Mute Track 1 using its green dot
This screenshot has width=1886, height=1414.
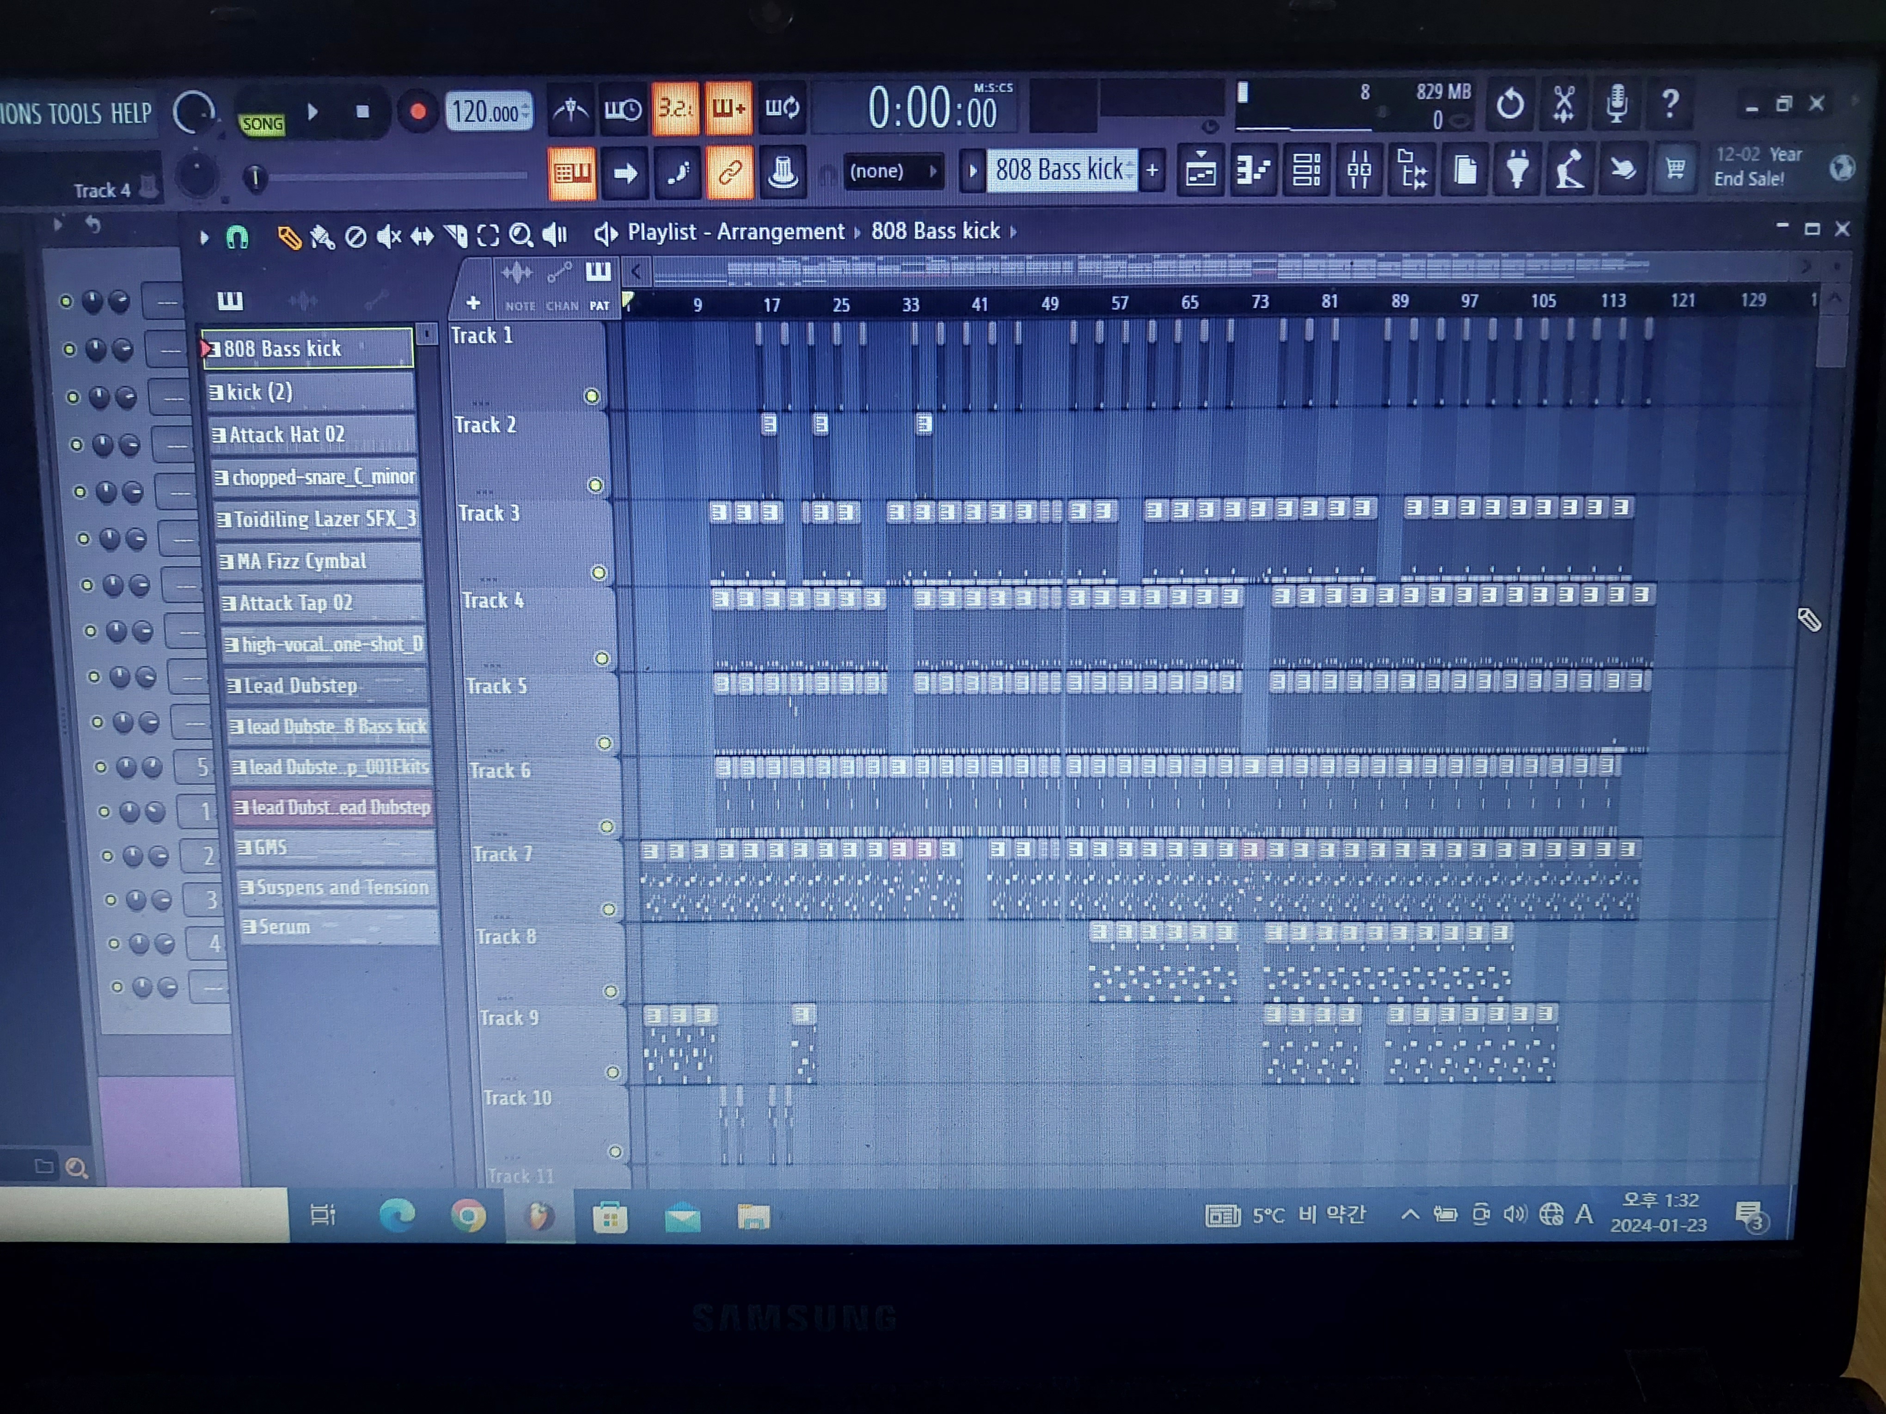coord(592,396)
